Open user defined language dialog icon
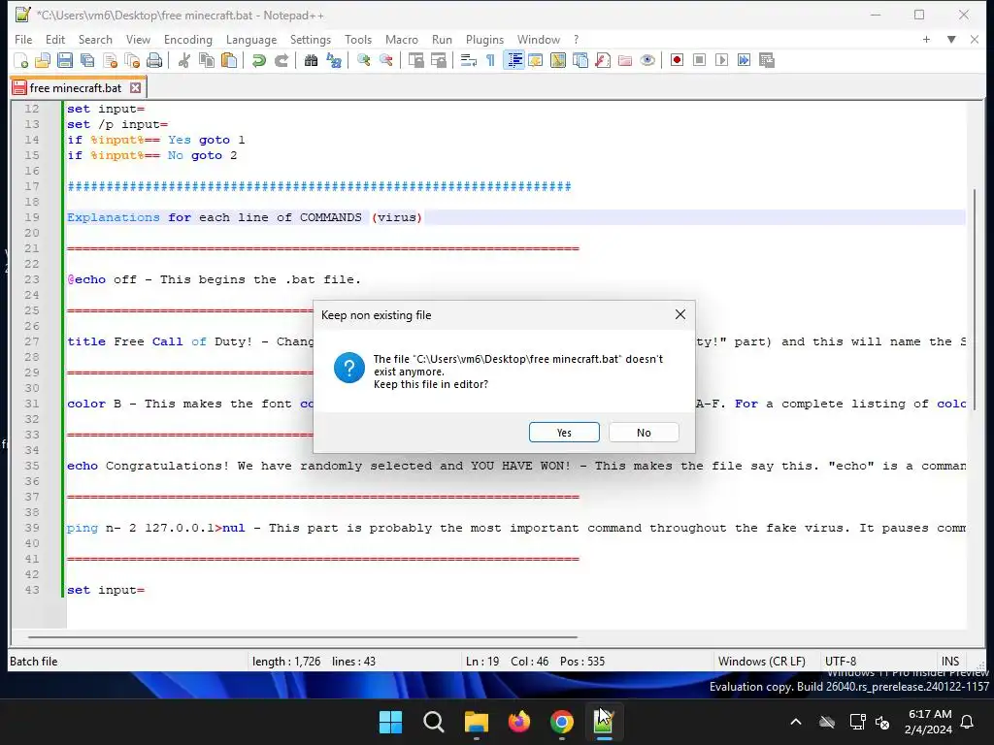Screen dimensions: 994x745 coord(536,60)
